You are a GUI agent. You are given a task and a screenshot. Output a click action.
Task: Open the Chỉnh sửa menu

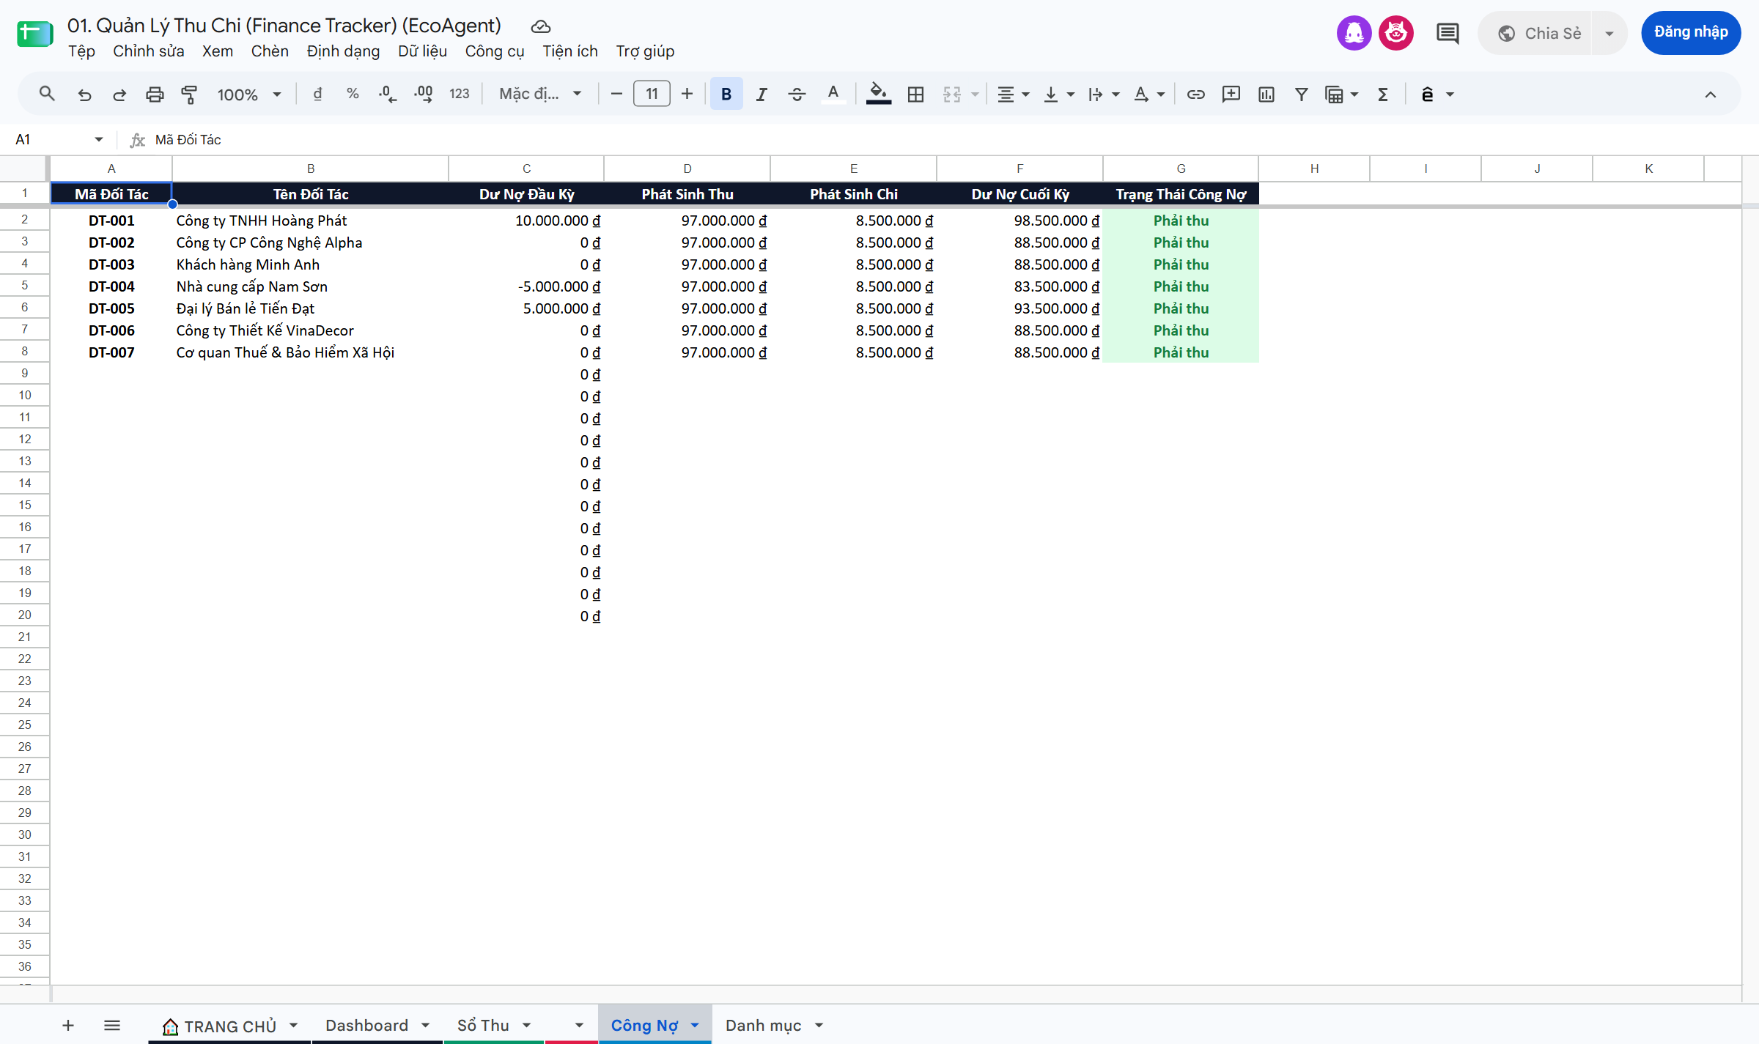pyautogui.click(x=149, y=51)
